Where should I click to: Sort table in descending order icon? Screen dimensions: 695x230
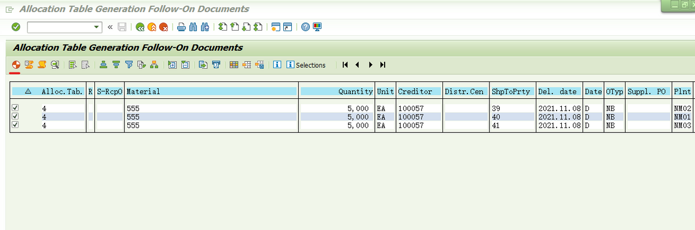click(116, 65)
